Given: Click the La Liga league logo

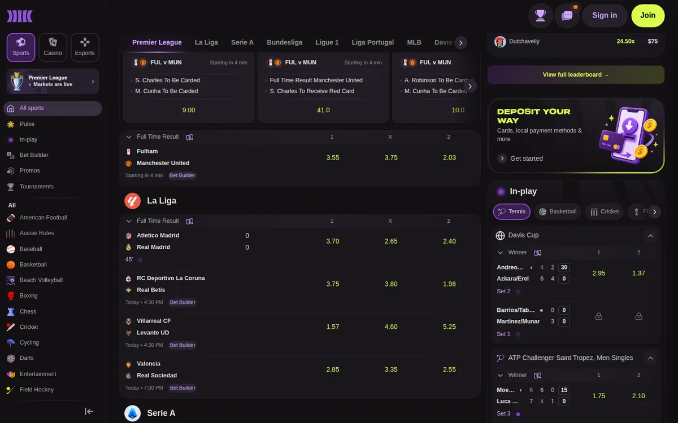Looking at the screenshot, I should click(x=132, y=201).
